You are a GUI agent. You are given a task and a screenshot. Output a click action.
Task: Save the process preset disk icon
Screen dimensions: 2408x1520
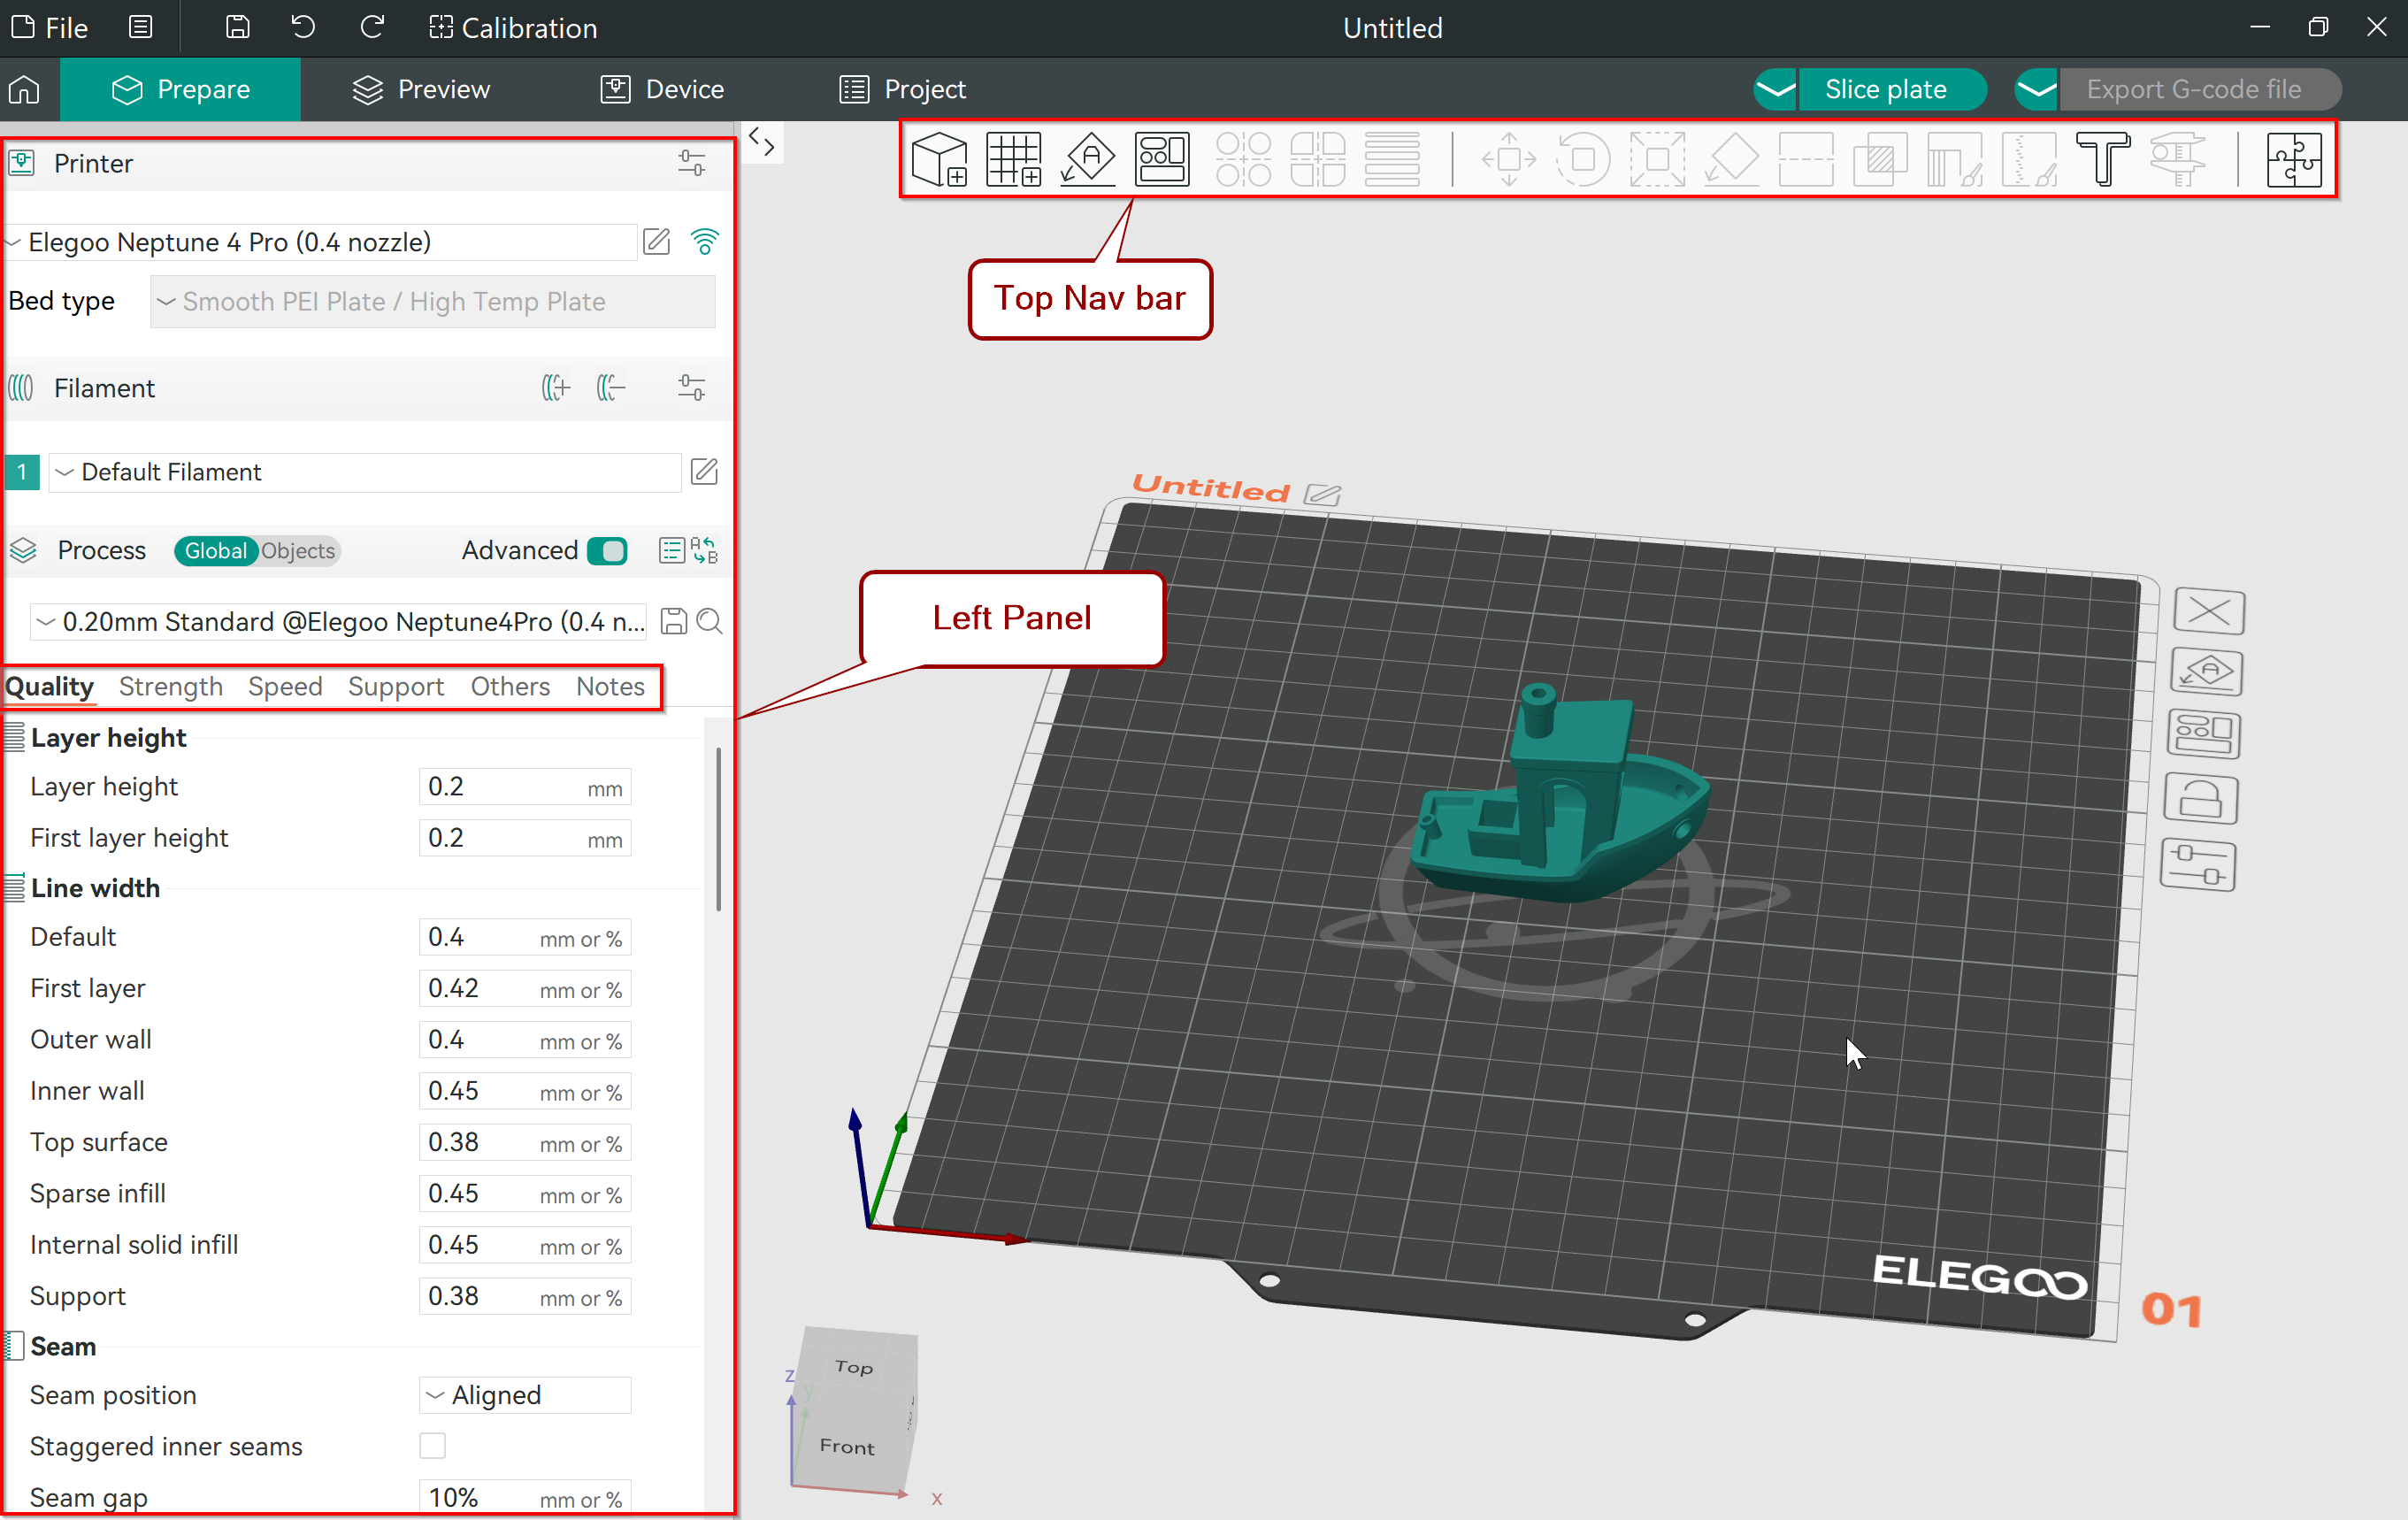coord(674,621)
